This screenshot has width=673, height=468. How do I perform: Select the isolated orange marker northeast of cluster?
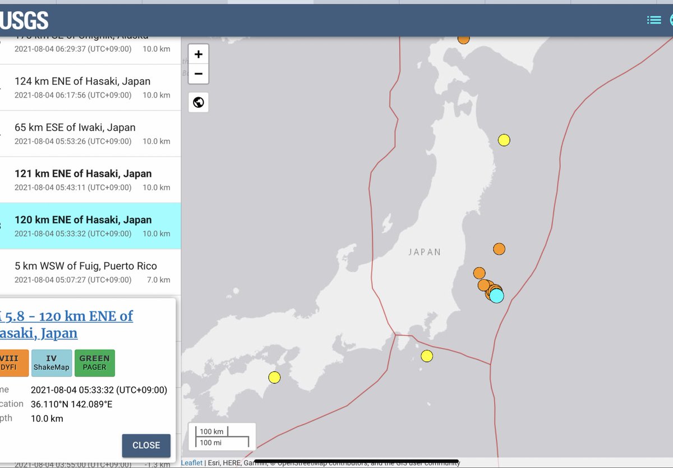[x=499, y=248]
